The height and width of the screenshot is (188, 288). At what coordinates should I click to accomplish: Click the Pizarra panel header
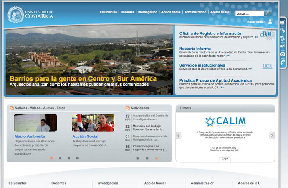225,108
